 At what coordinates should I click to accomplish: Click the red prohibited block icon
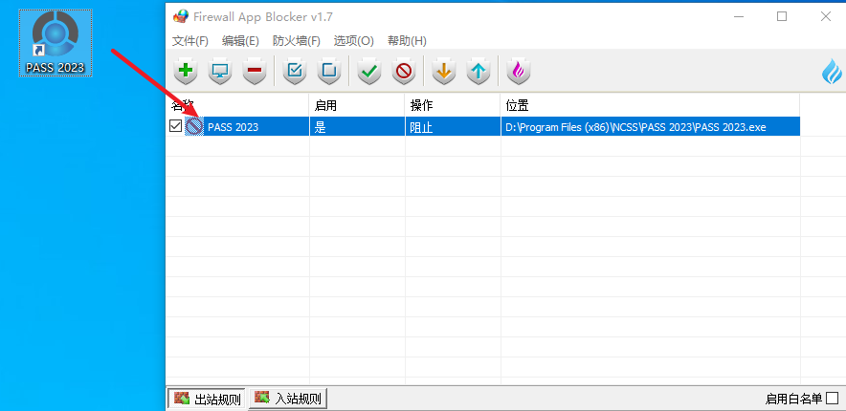coord(403,72)
